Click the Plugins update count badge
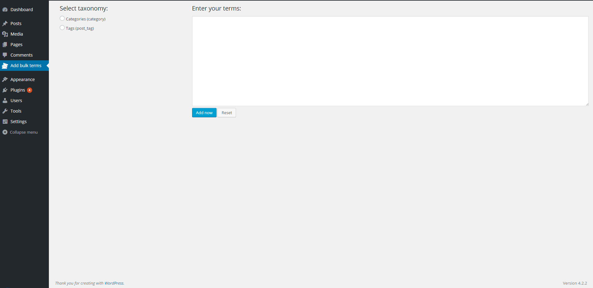 point(29,90)
